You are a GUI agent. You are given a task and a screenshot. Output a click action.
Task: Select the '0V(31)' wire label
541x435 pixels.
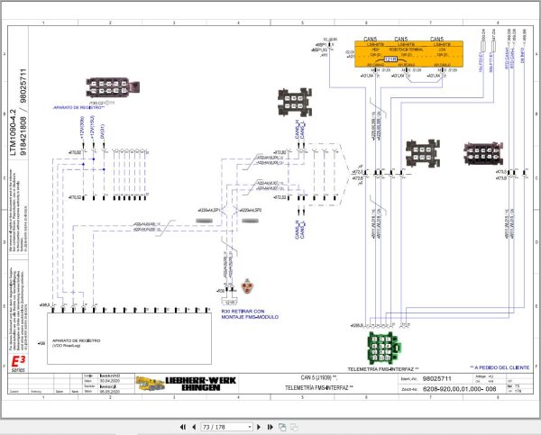(x=103, y=131)
